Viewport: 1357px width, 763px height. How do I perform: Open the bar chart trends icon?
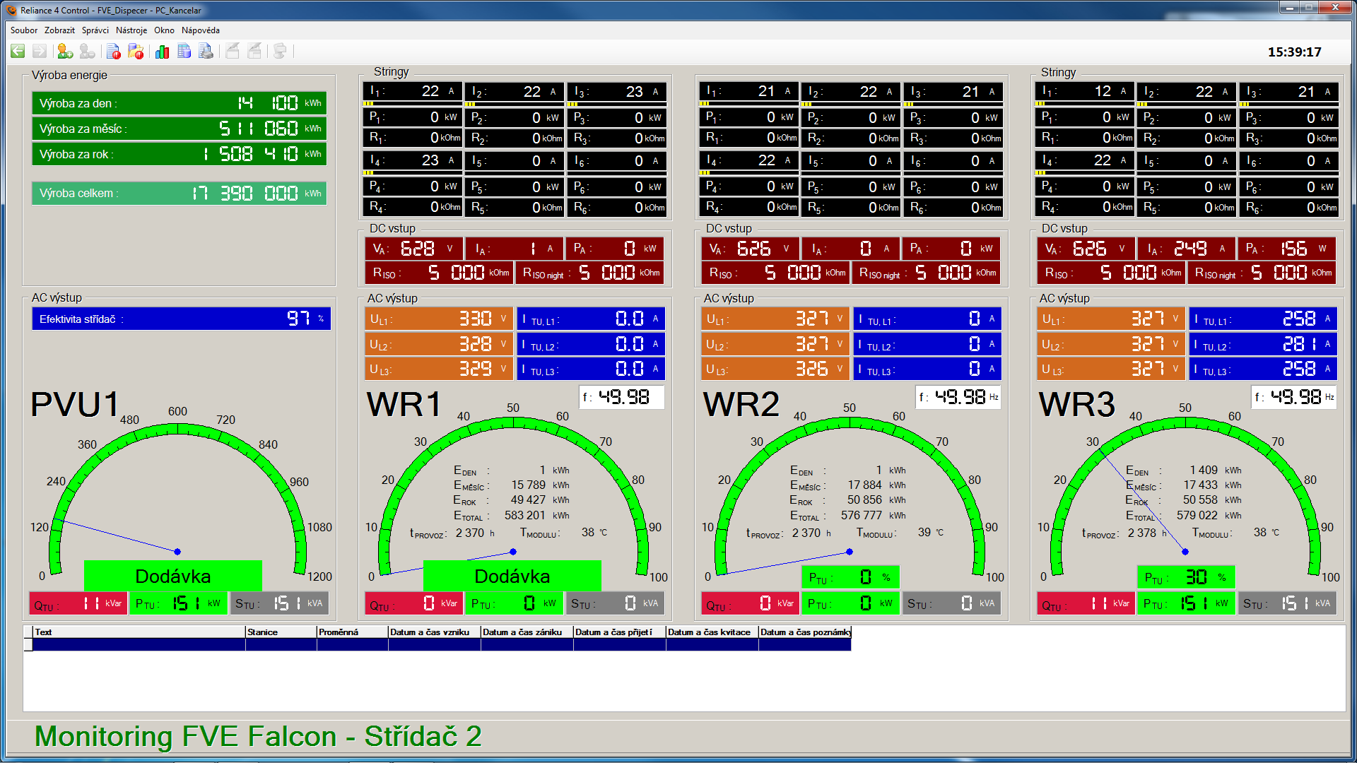(x=162, y=51)
